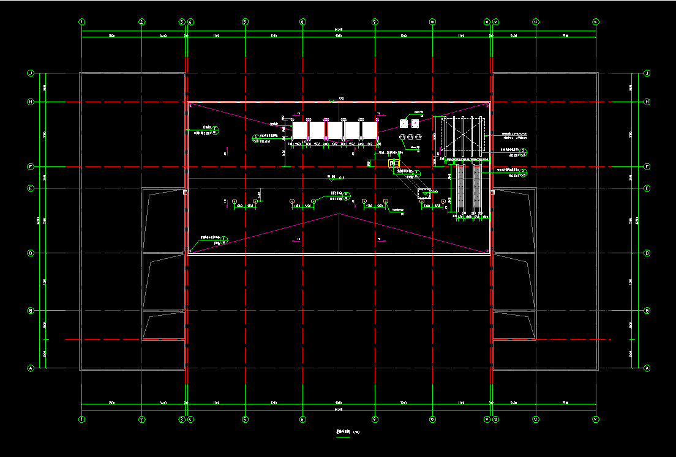Image resolution: width=676 pixels, height=457 pixels.
Task: Click grid bubble 1 in the top row
Action: [82, 22]
